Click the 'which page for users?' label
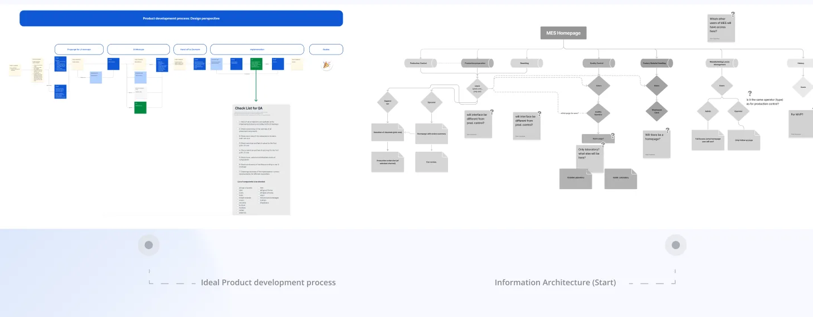The height and width of the screenshot is (317, 813). coord(569,113)
